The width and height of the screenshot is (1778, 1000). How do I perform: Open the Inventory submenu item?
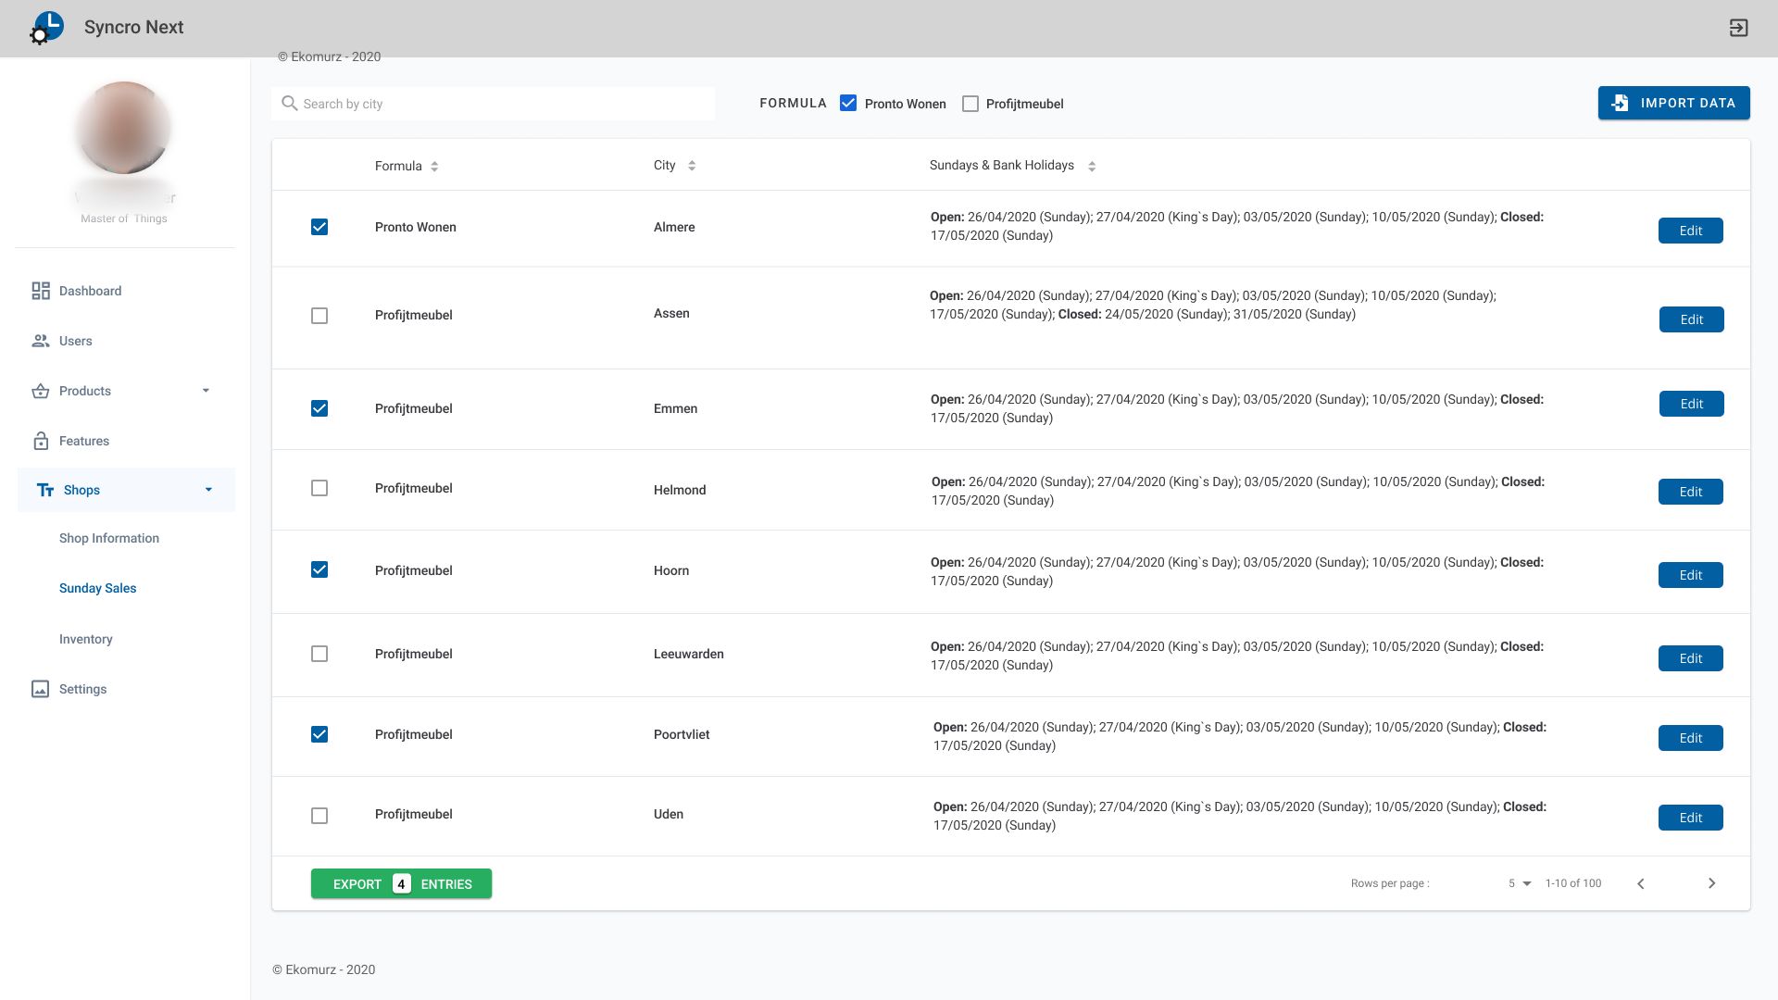pos(86,639)
